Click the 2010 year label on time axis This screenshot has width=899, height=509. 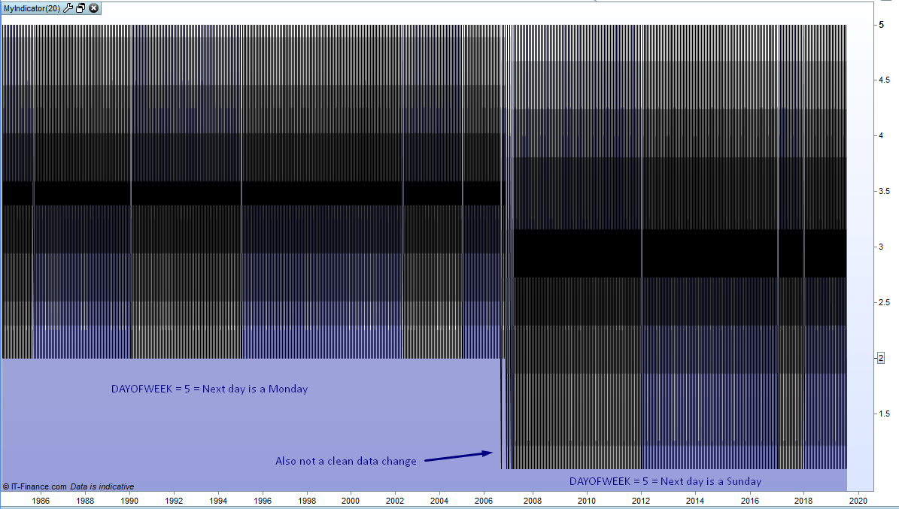[x=587, y=501]
